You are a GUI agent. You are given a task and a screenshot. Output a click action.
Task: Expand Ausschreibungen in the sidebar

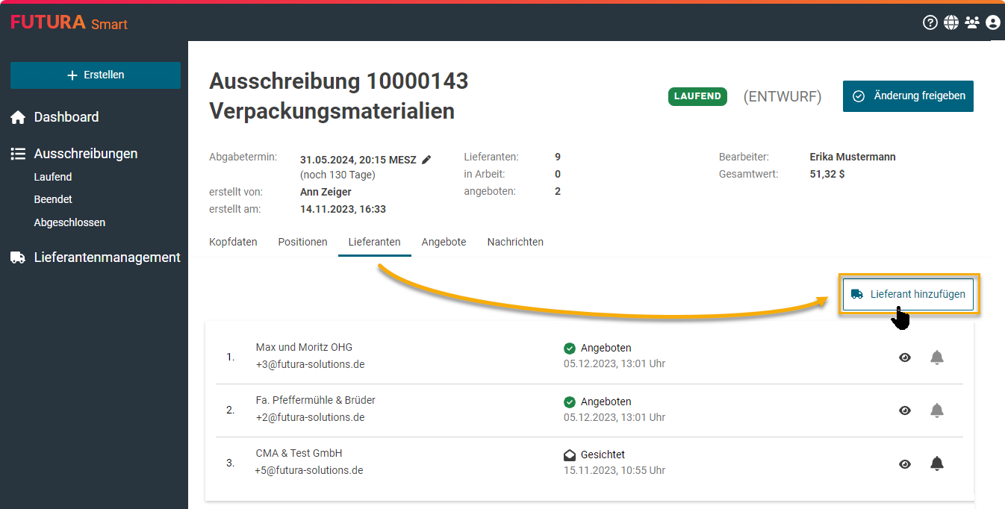(85, 154)
